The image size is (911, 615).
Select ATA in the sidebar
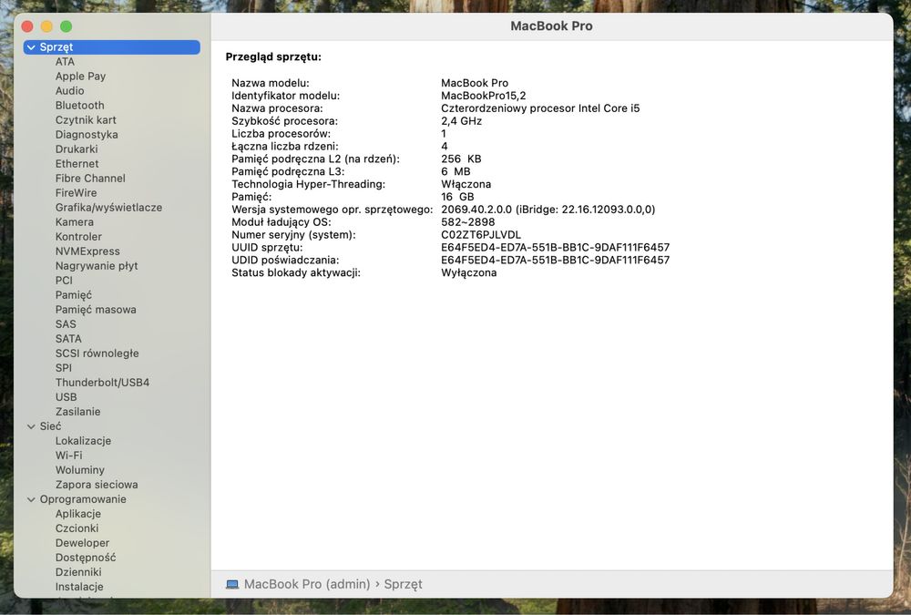click(x=65, y=62)
